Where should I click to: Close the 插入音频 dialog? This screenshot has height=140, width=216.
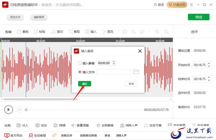point(140,51)
